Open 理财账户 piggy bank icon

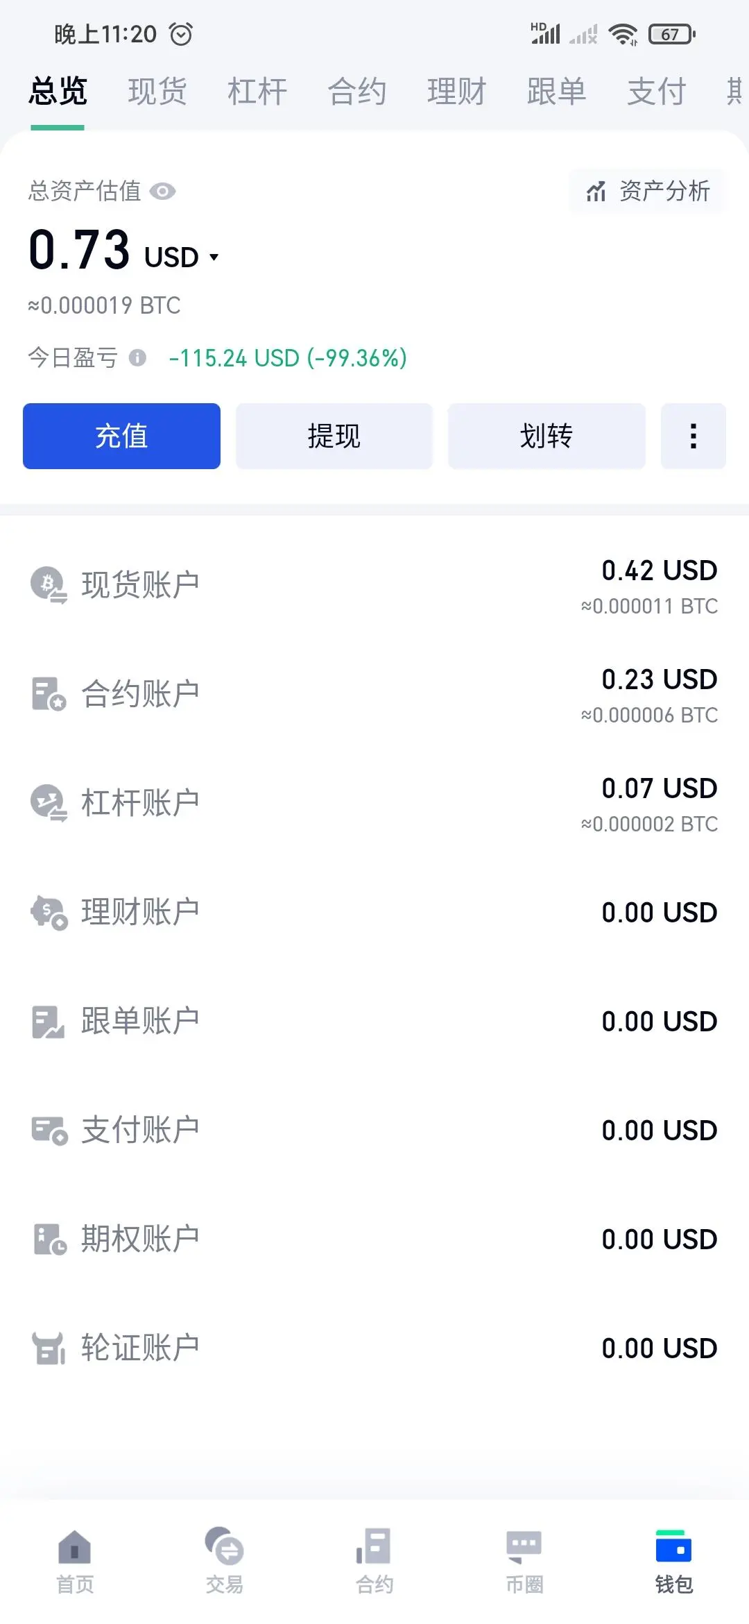(x=49, y=912)
